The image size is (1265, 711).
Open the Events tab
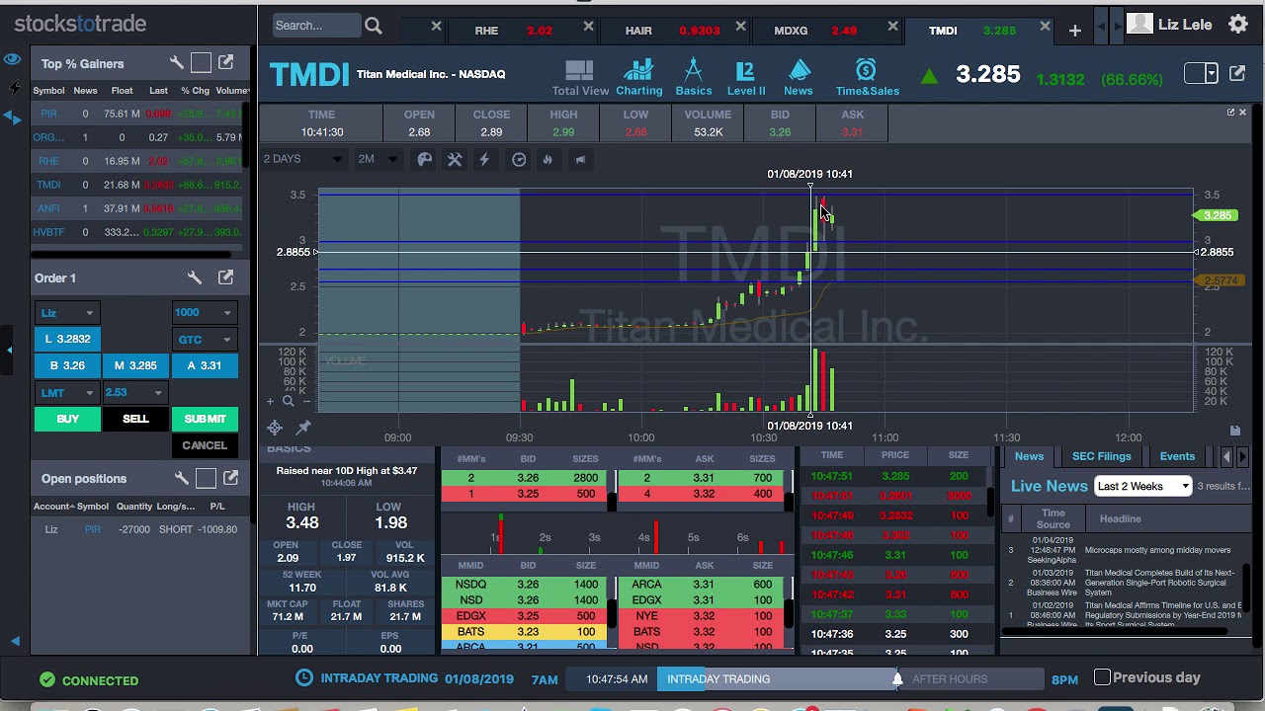pyautogui.click(x=1177, y=456)
